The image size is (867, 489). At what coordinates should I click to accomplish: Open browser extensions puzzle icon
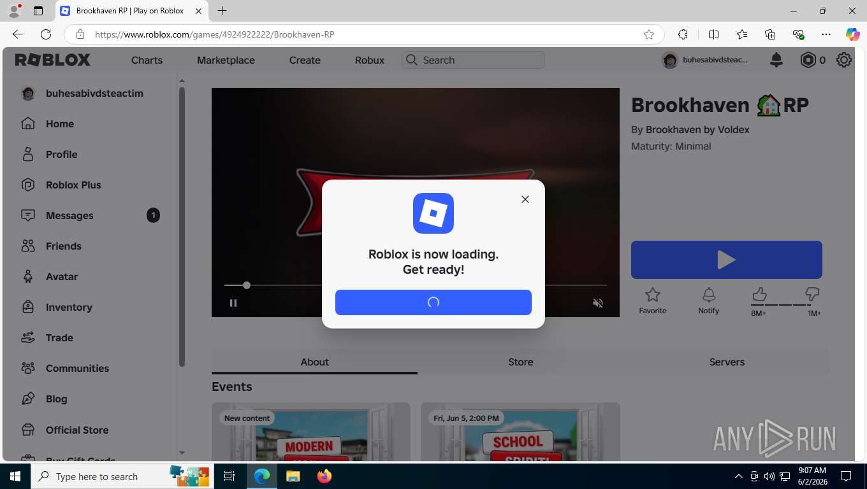coord(683,34)
